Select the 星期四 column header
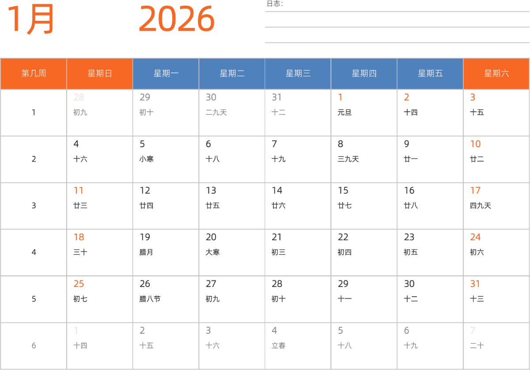 pyautogui.click(x=364, y=74)
